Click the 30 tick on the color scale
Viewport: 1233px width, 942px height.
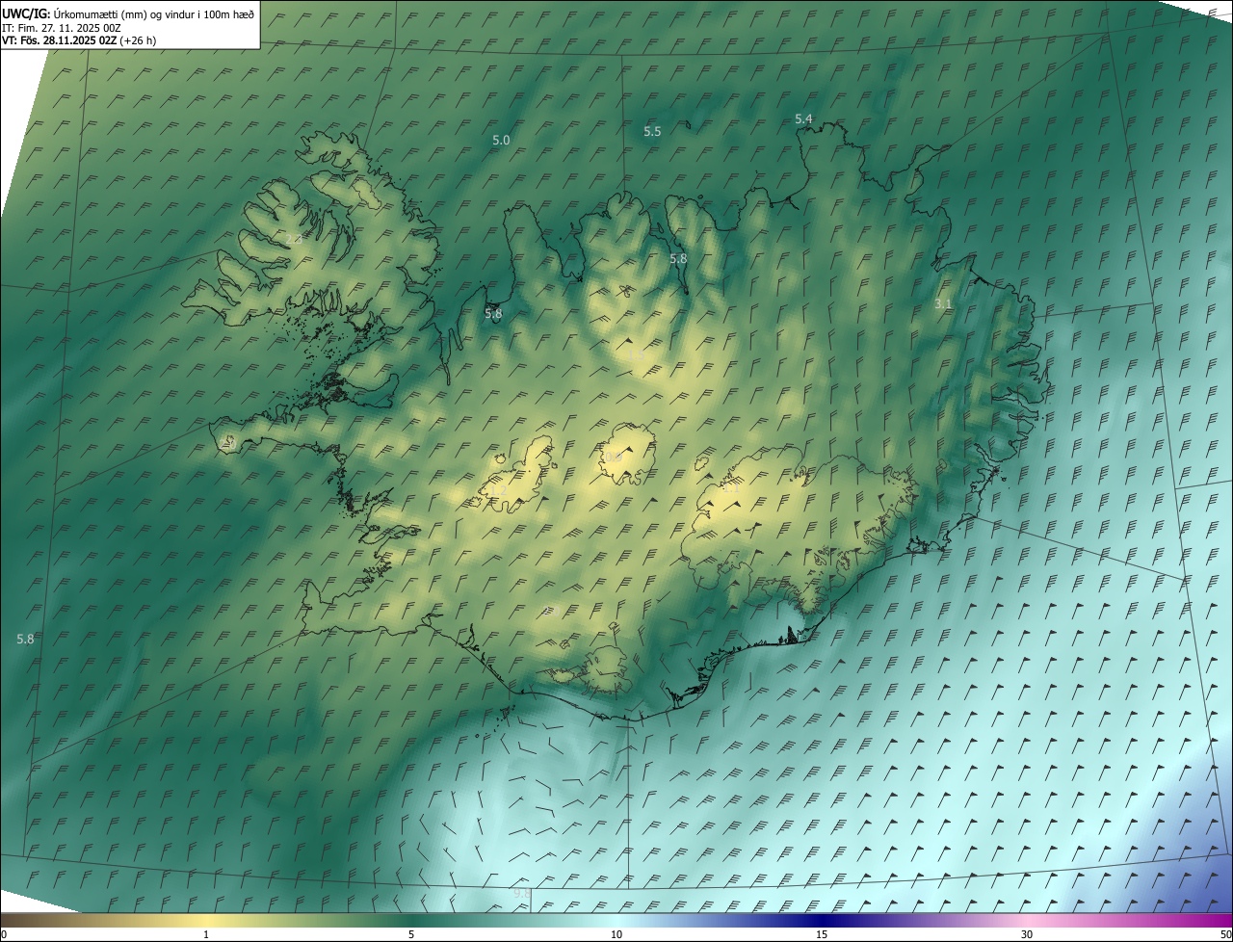[x=1027, y=935]
